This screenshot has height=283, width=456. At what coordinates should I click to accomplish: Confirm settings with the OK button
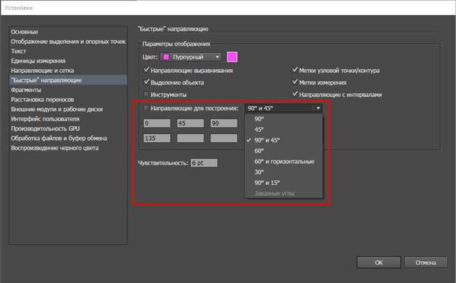tap(379, 263)
